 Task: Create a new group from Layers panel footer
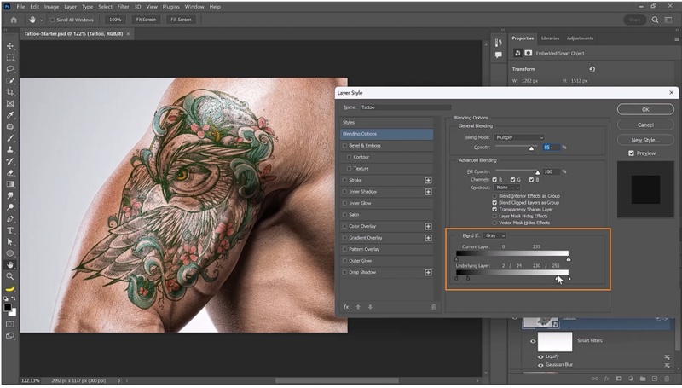tap(643, 379)
